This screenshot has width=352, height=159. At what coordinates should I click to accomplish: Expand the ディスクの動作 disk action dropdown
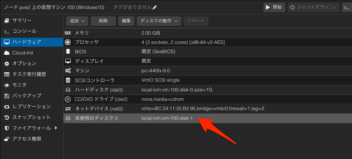[x=159, y=21]
